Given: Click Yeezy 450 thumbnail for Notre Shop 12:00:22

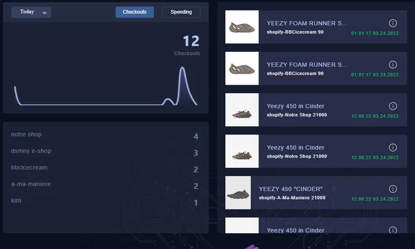Looking at the screenshot, I should pyautogui.click(x=242, y=152).
